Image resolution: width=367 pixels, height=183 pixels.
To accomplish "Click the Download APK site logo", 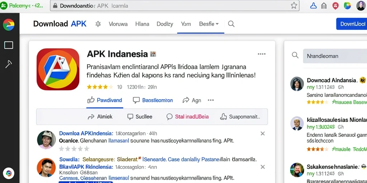I will [x=60, y=24].
